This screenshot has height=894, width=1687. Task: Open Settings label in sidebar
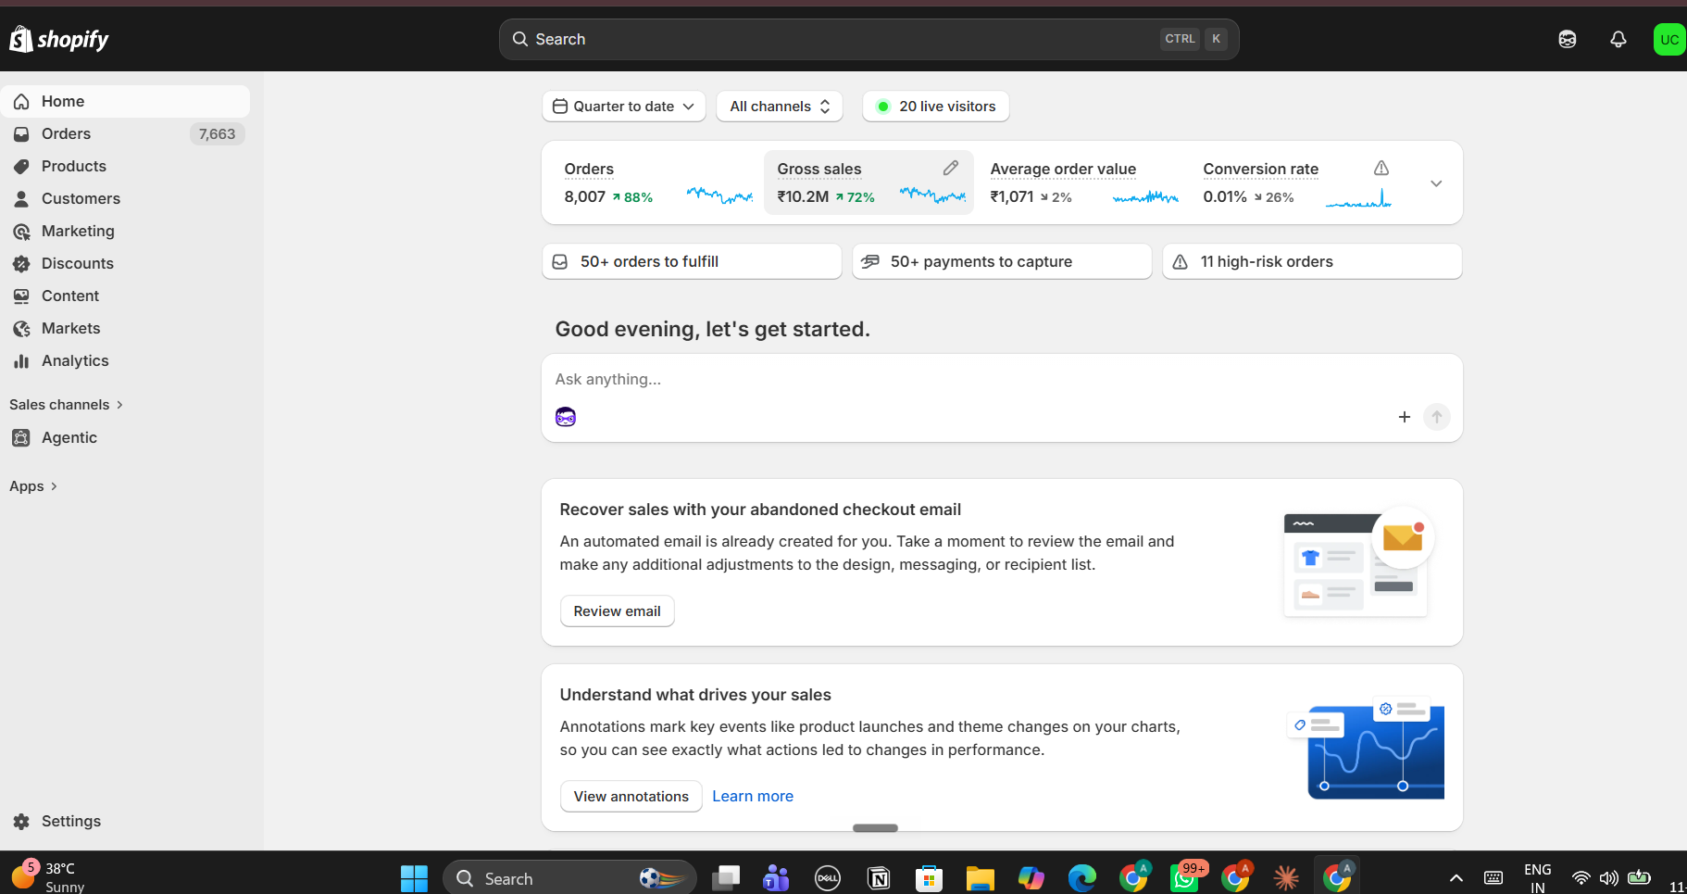(71, 822)
